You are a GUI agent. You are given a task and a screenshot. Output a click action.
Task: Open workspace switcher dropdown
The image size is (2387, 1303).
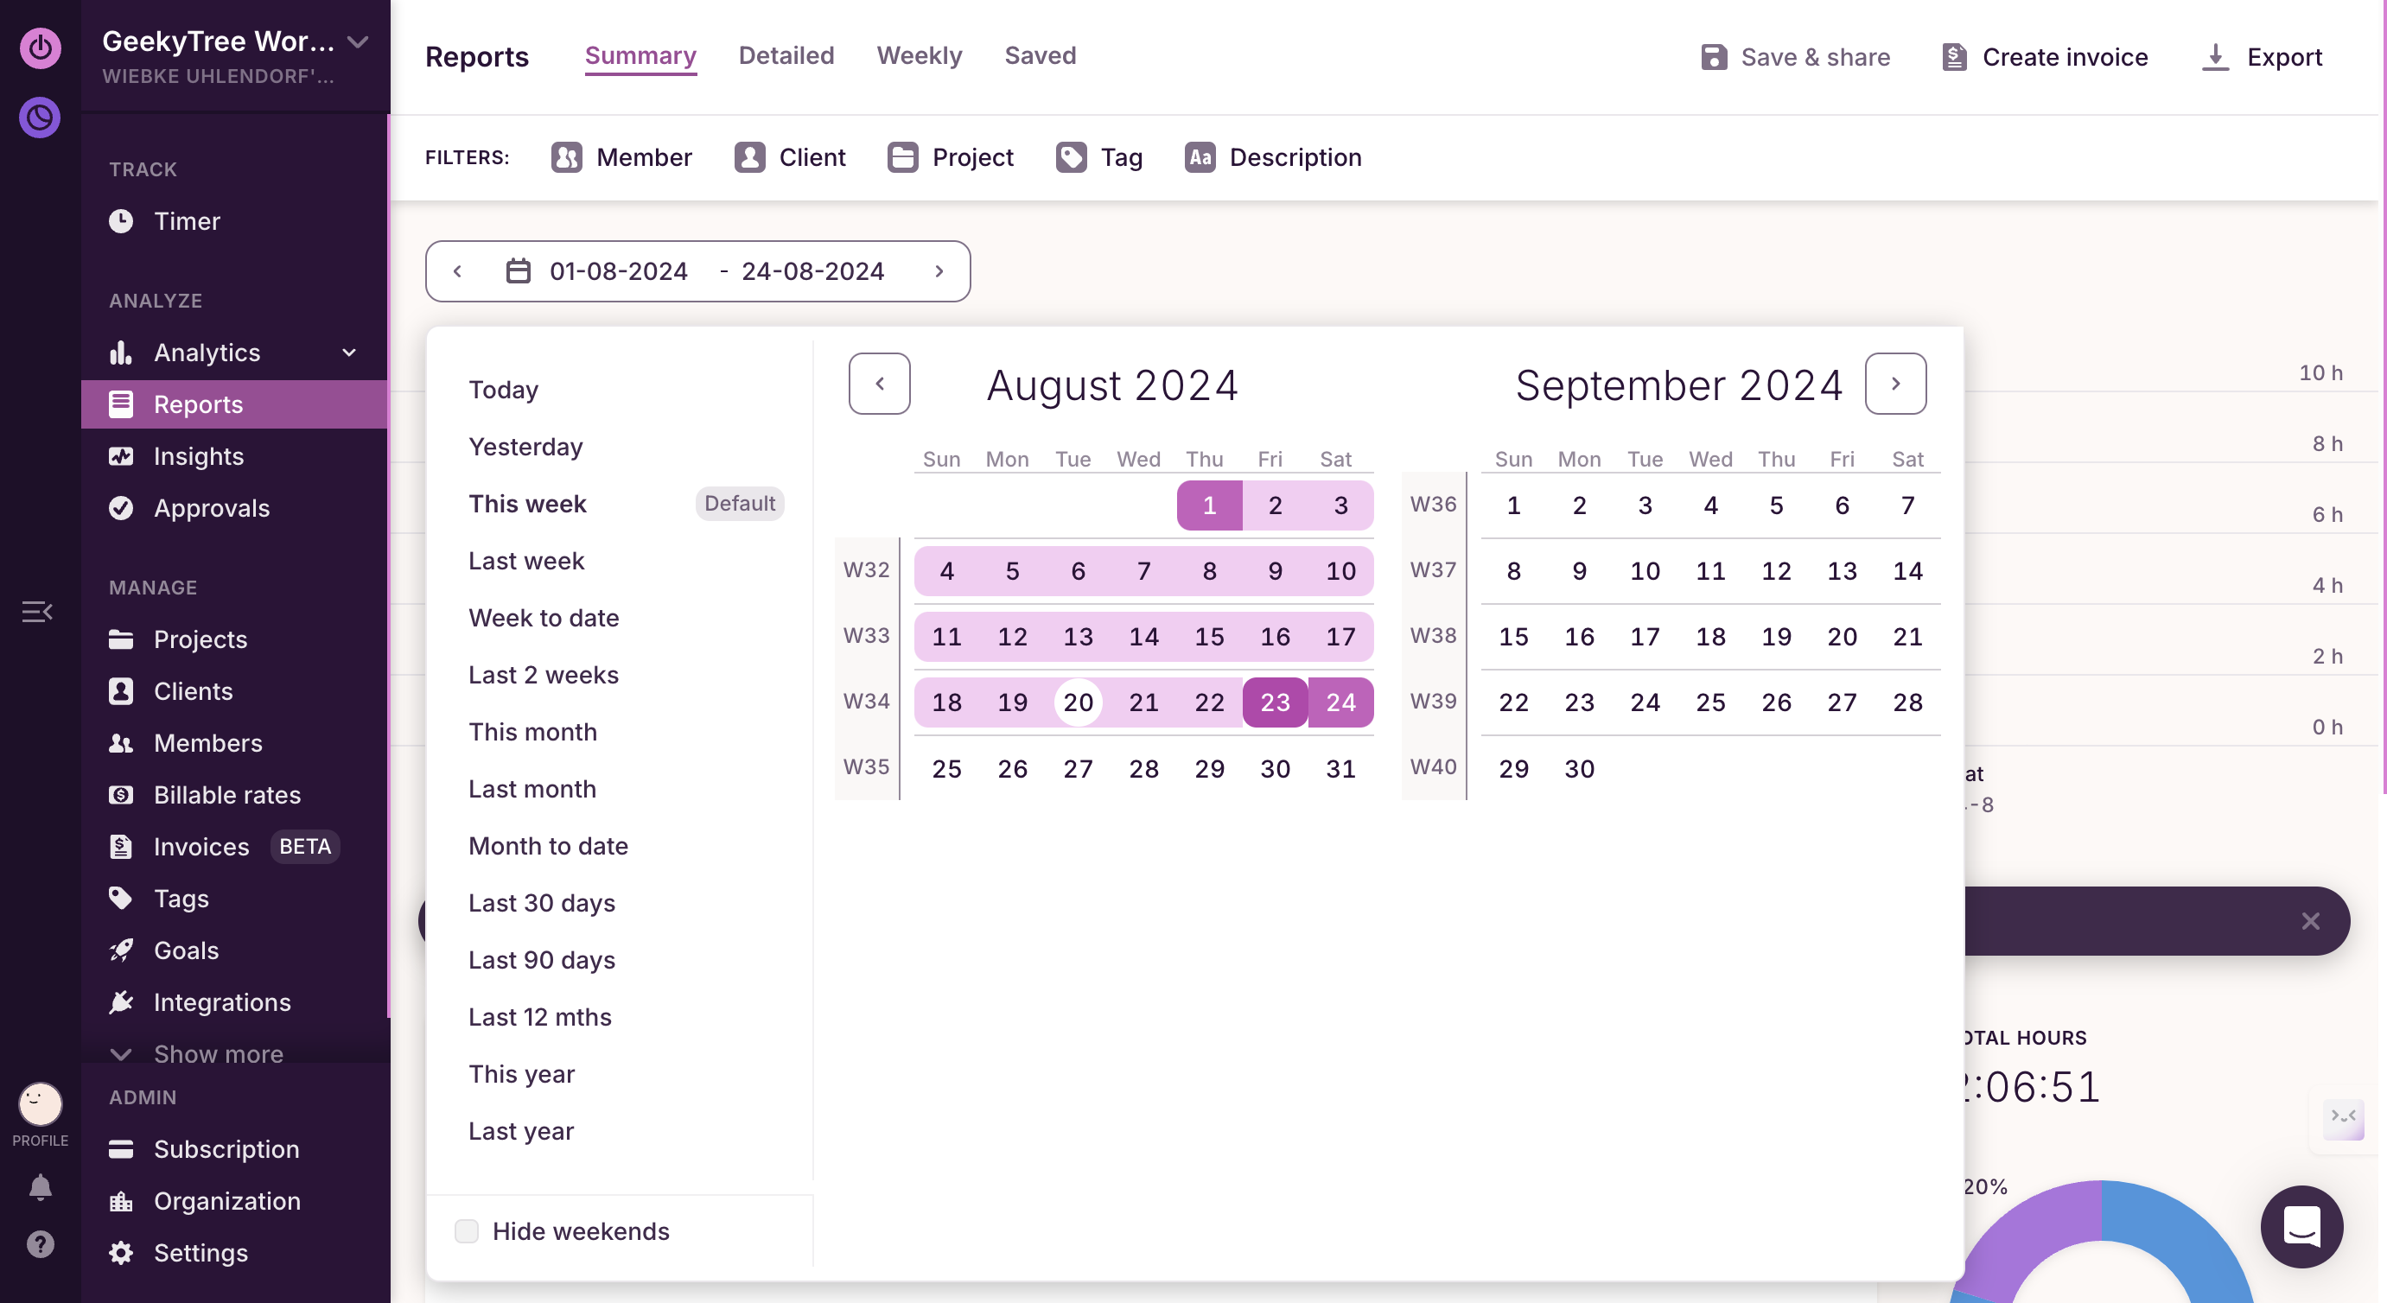(359, 41)
